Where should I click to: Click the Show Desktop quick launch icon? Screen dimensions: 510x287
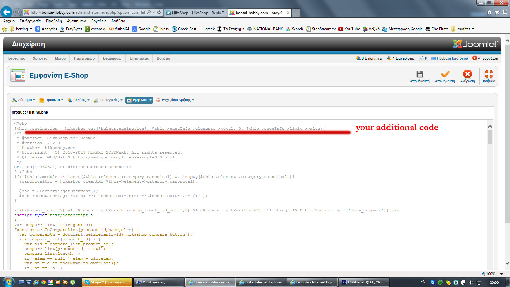pos(21,282)
